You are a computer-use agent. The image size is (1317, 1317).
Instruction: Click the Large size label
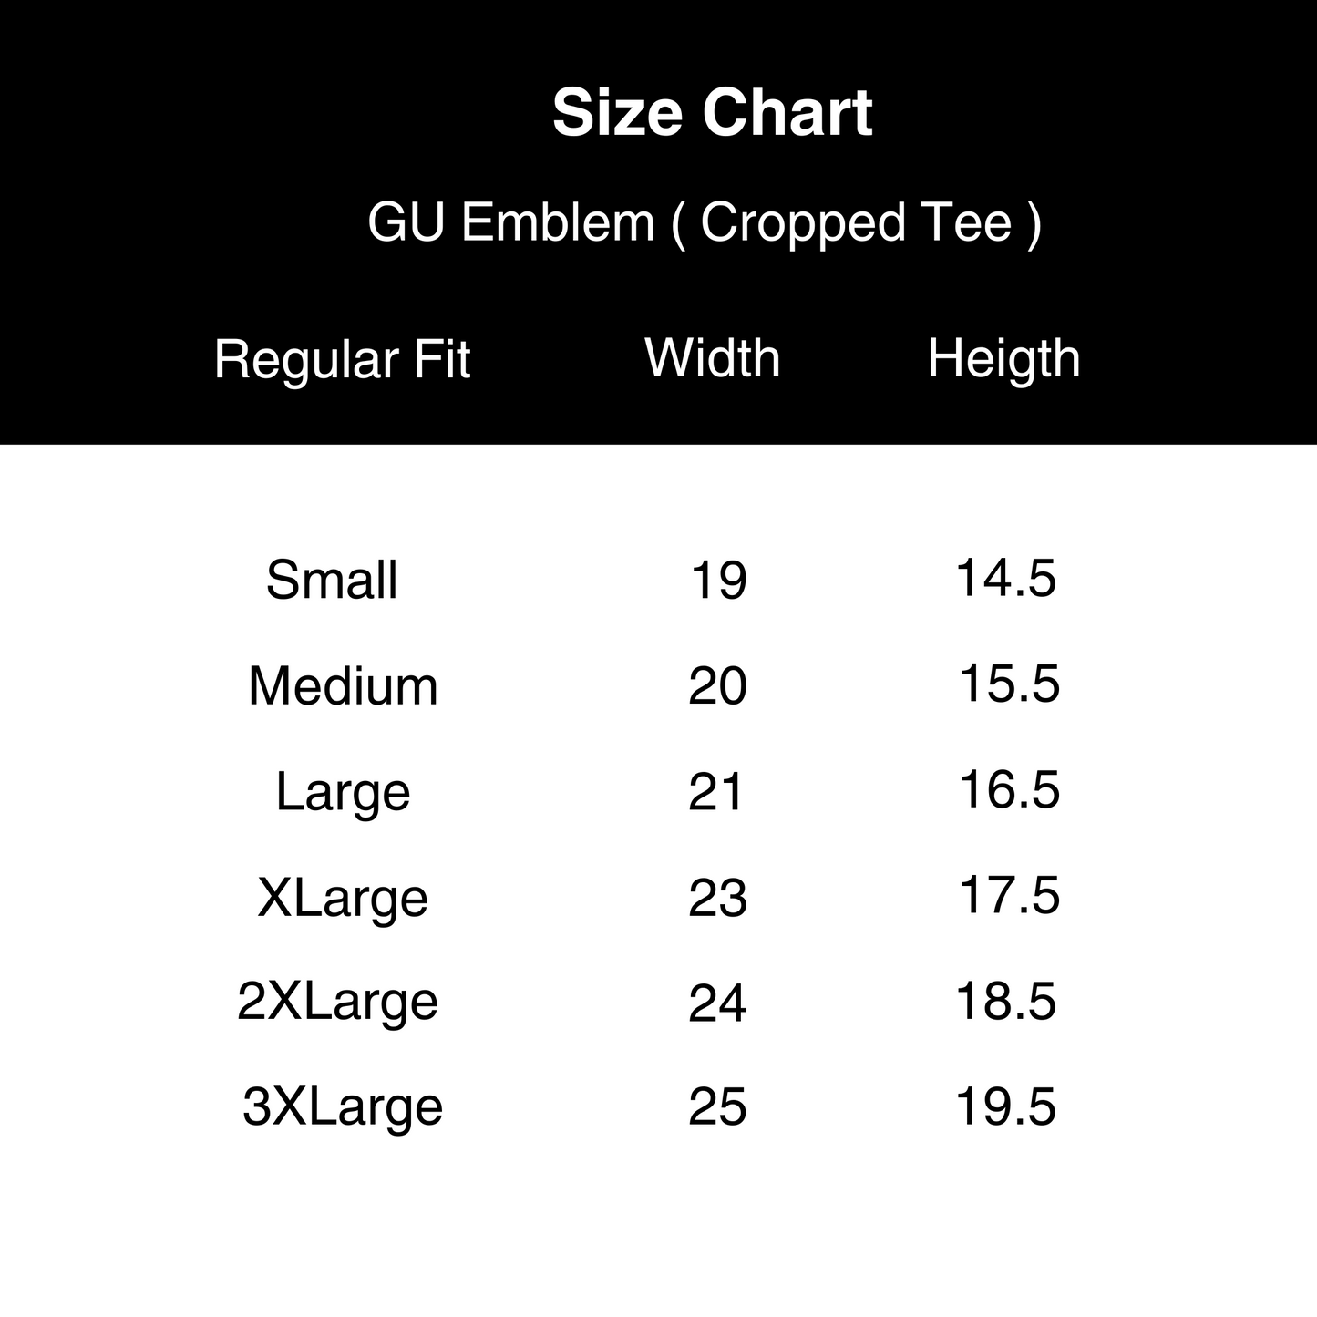pos(343,791)
